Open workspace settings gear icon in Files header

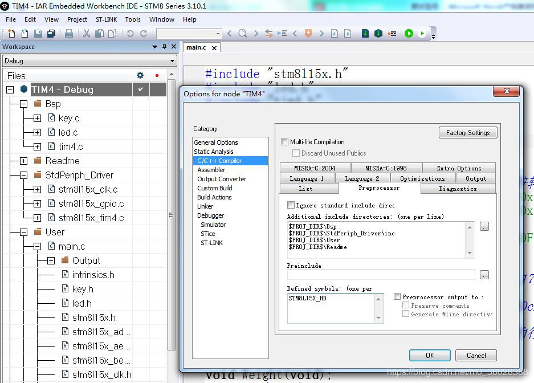tap(140, 75)
